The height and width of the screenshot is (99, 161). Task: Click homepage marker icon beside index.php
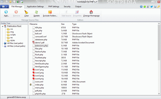pos(31,85)
